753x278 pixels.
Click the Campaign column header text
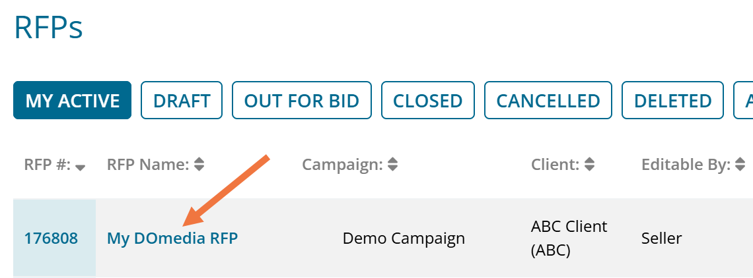(x=342, y=165)
